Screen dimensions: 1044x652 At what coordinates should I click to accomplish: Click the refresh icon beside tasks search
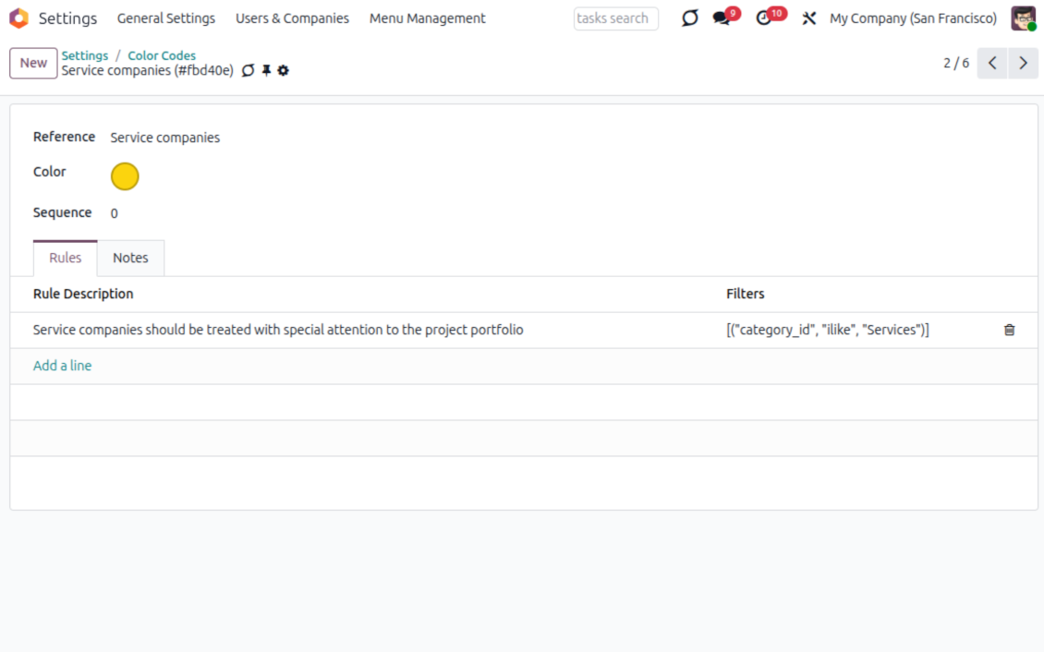tap(689, 18)
